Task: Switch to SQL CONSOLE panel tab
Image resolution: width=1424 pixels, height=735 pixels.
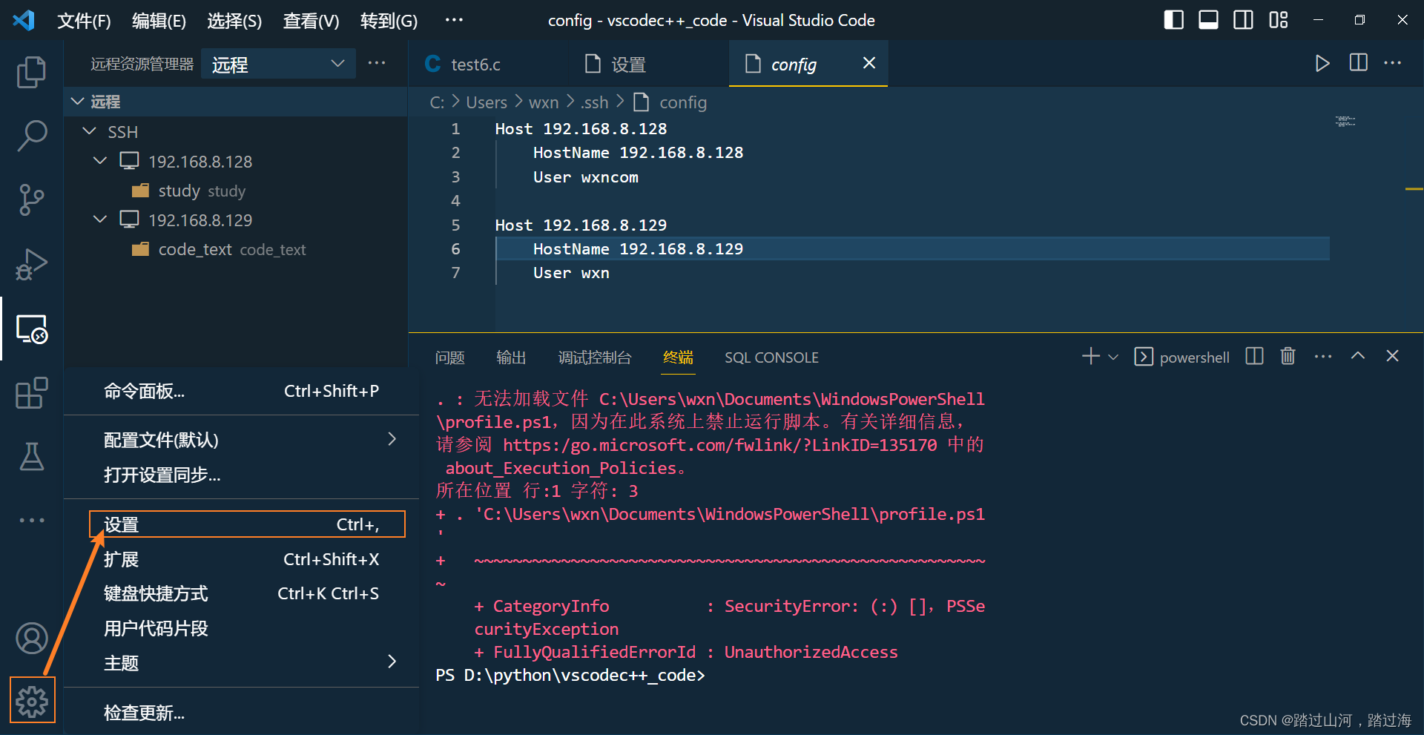Action: (x=771, y=357)
